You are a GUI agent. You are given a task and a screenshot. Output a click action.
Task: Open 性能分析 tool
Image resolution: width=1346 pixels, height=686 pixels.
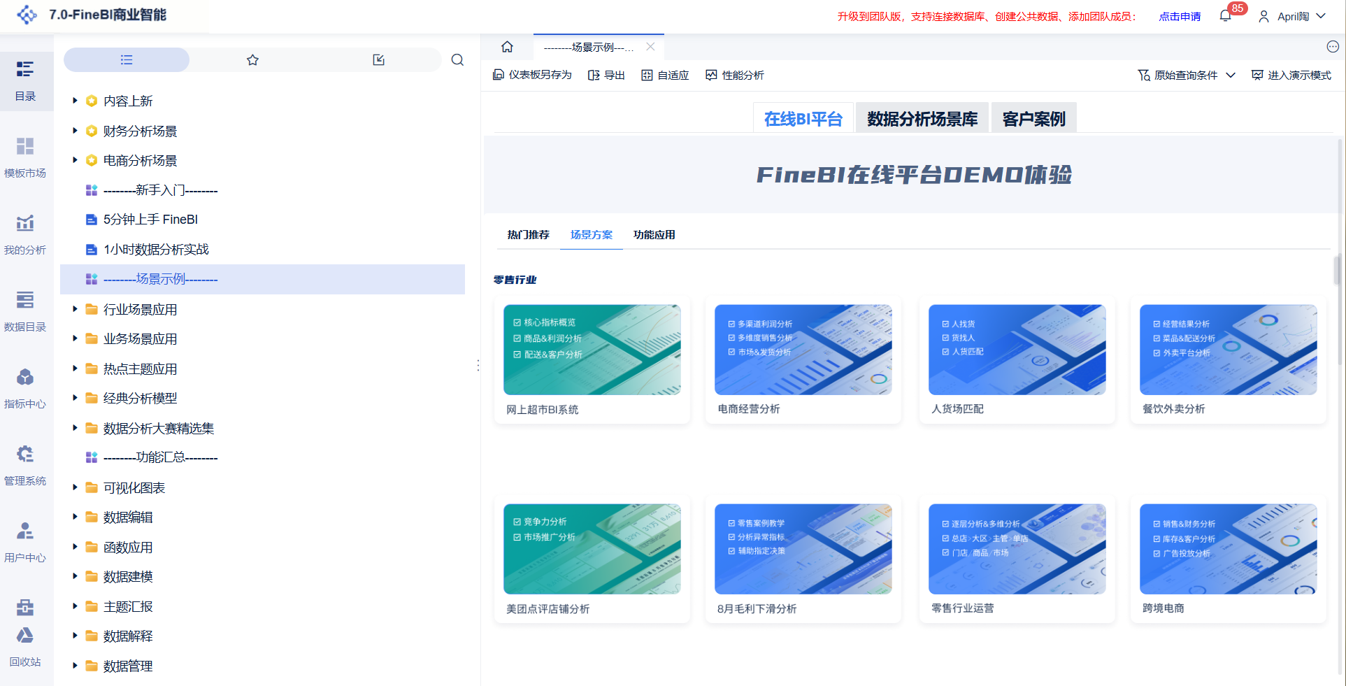click(735, 75)
